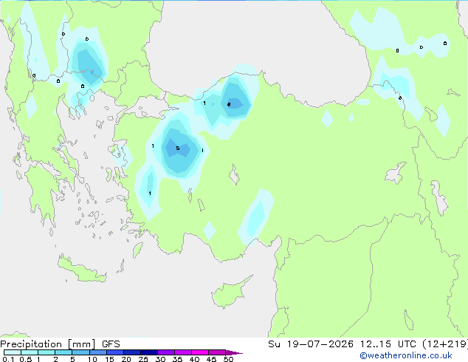Click the 45–50 mm legend color swatch

(217, 352)
